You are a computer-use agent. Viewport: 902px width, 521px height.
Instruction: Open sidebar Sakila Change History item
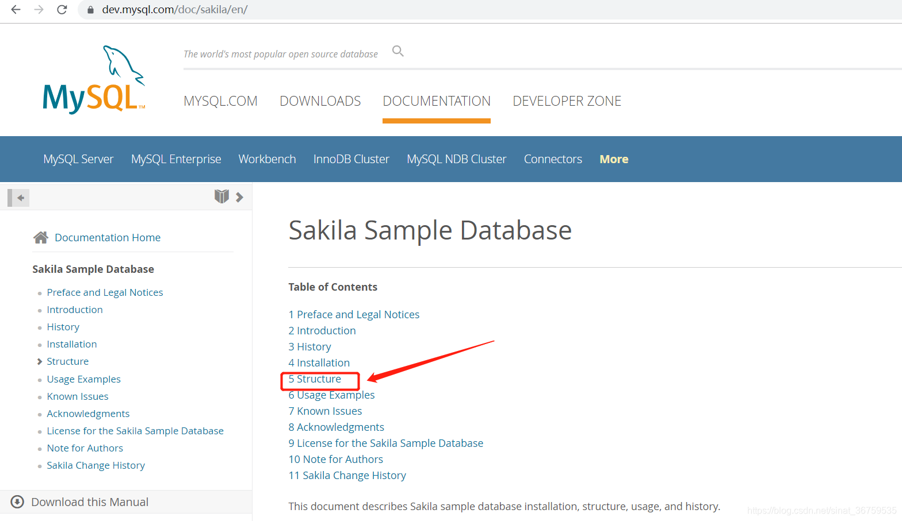click(x=96, y=465)
